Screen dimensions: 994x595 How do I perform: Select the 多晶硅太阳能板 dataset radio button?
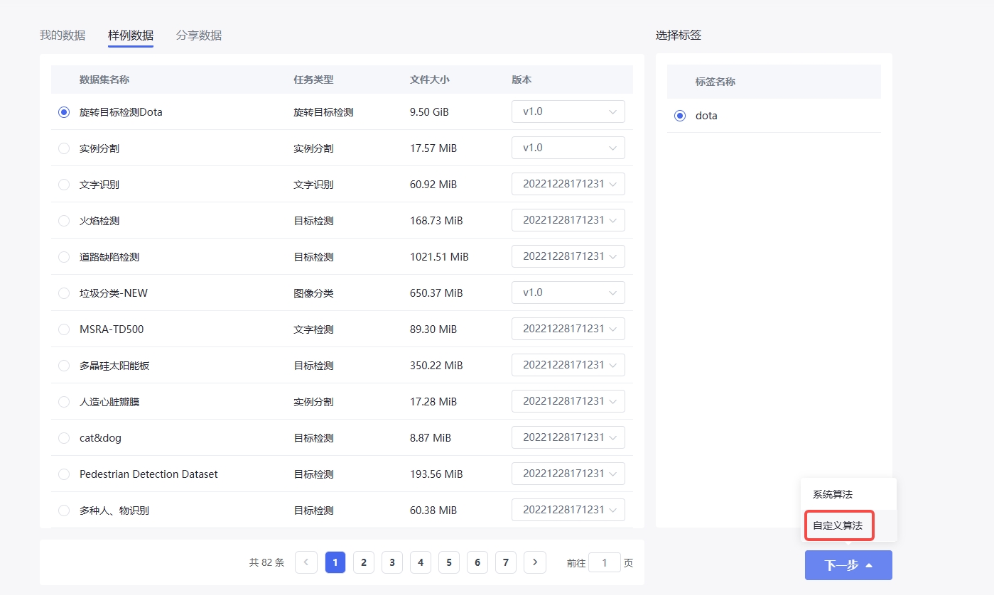(x=64, y=366)
